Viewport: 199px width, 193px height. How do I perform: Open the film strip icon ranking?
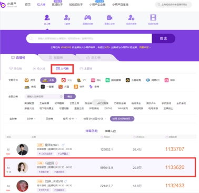[x=153, y=18]
